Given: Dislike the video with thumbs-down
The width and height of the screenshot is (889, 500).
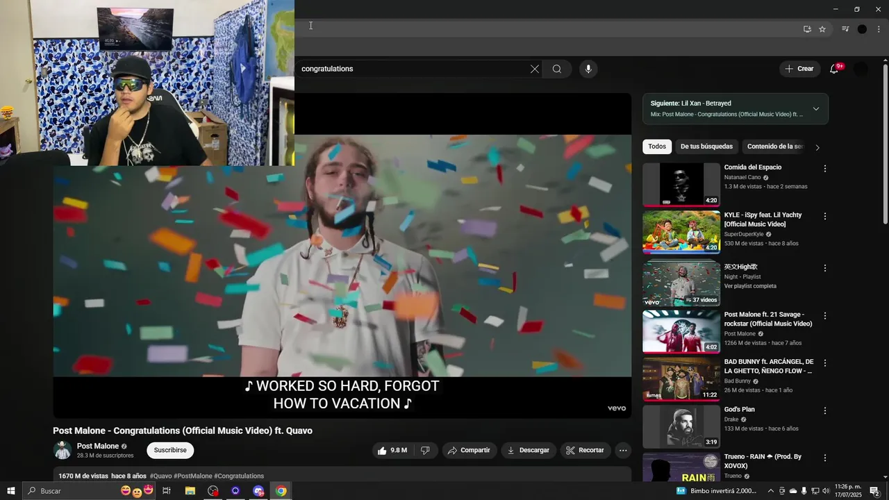Looking at the screenshot, I should click(425, 451).
